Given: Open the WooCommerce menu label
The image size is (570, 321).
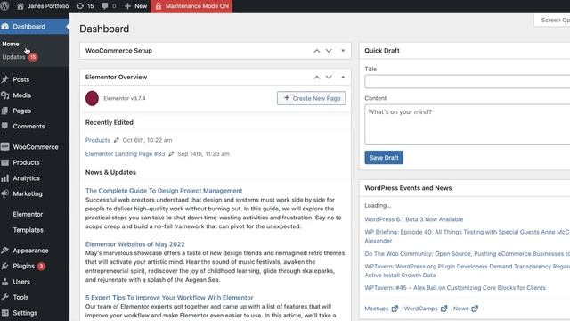Looking at the screenshot, I should [x=36, y=146].
